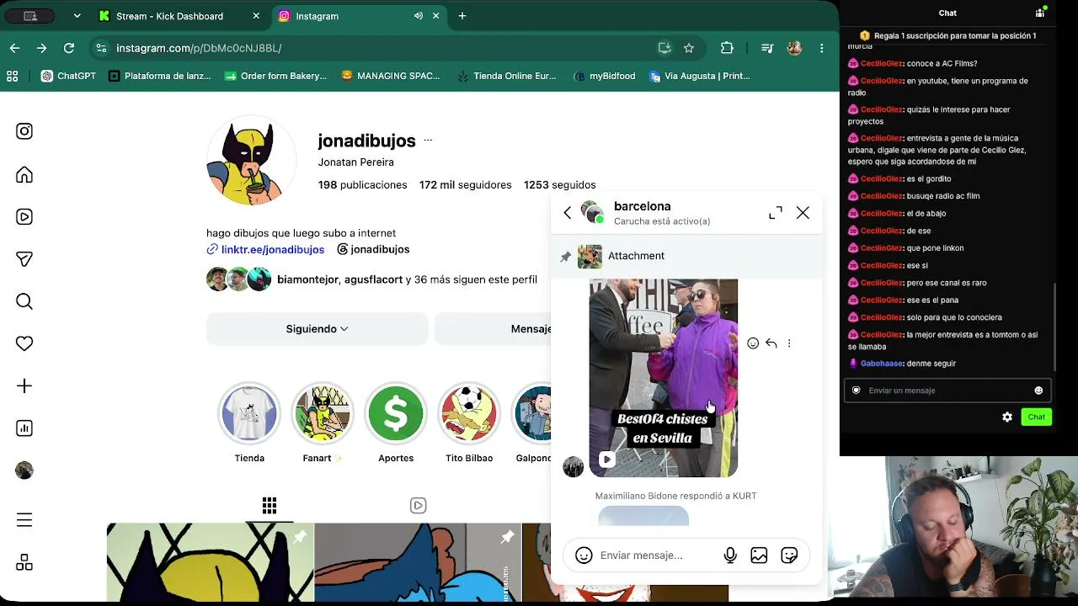Image resolution: width=1078 pixels, height=606 pixels.
Task: Open the ChatGPT bookmark
Action: tap(68, 76)
